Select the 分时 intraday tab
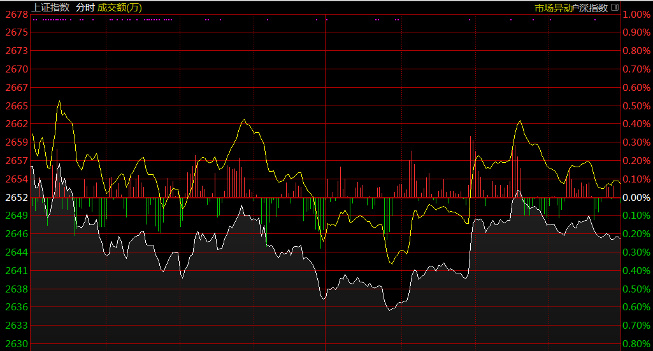This screenshot has width=653, height=351. pyautogui.click(x=84, y=8)
